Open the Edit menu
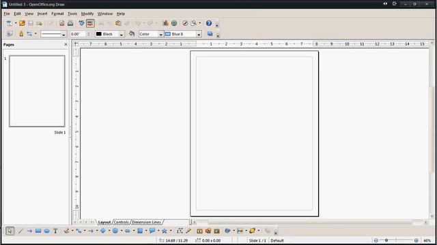The height and width of the screenshot is (245, 437). click(x=17, y=14)
